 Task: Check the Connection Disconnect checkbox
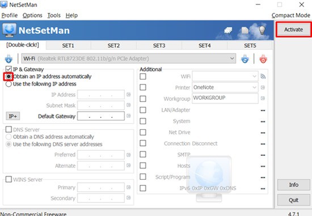pos(143,143)
